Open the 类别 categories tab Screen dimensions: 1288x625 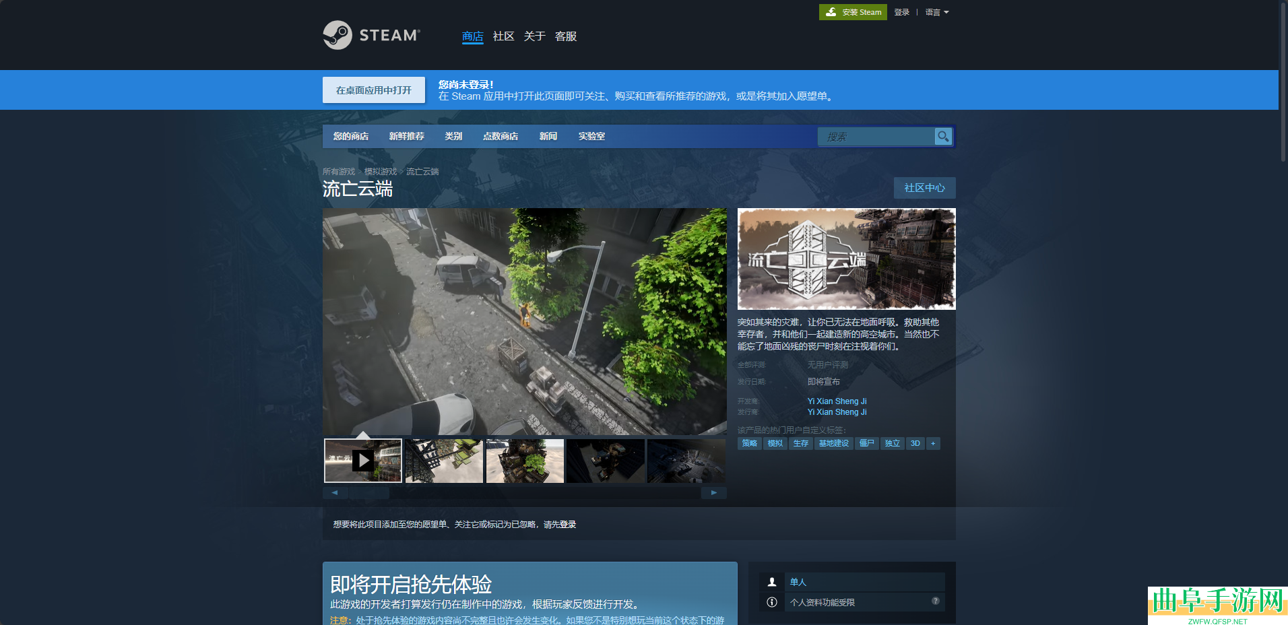point(453,136)
